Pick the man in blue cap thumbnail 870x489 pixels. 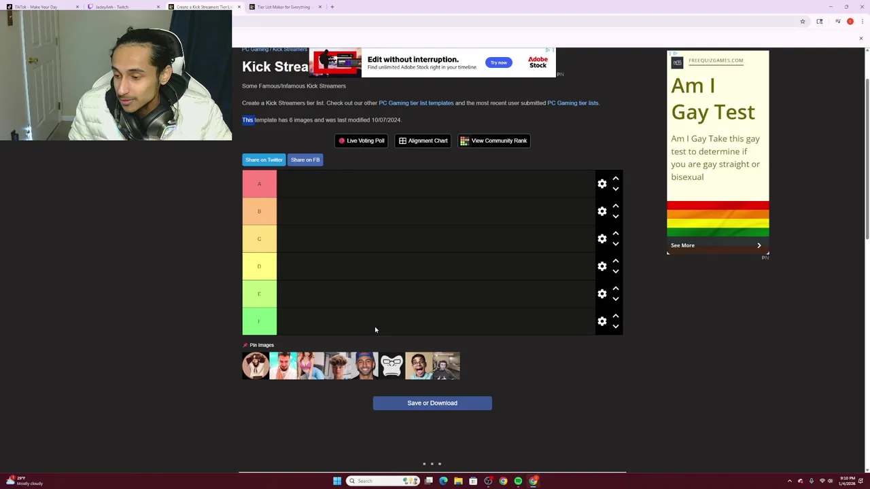[364, 365]
